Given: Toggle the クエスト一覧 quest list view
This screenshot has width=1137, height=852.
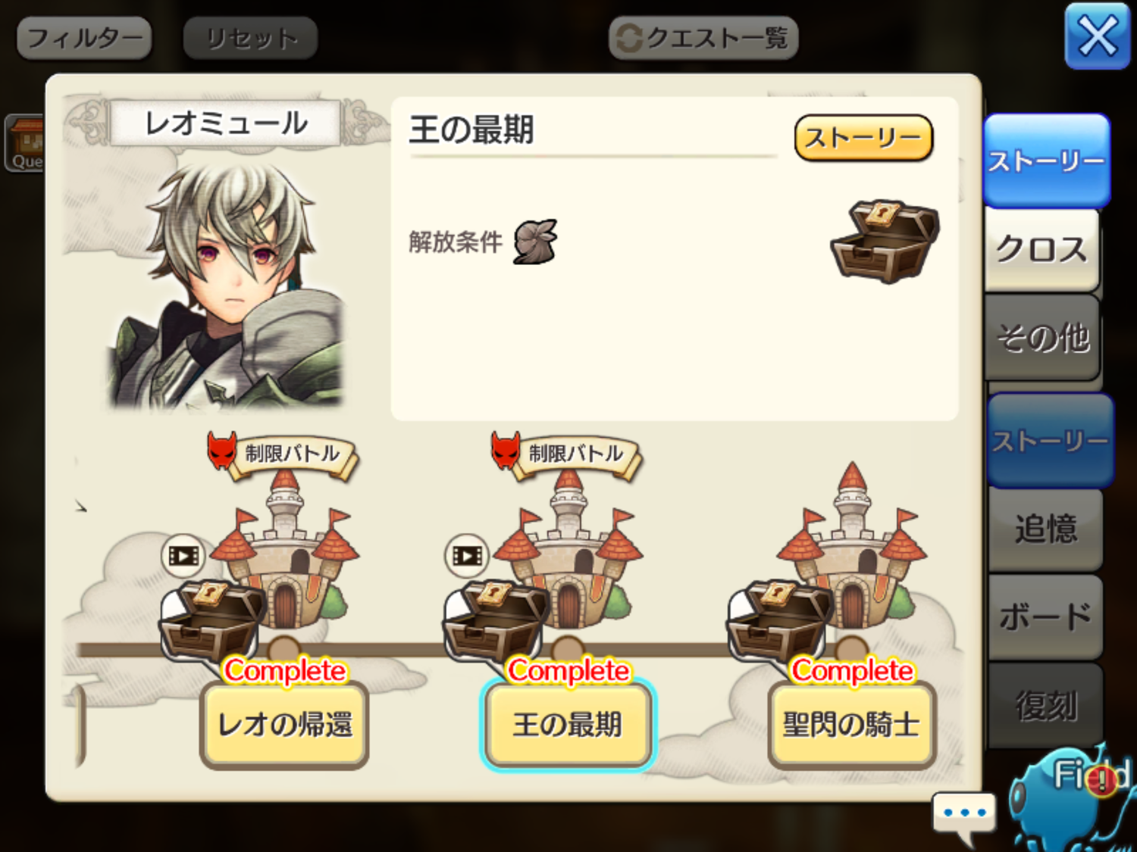Looking at the screenshot, I should pyautogui.click(x=703, y=38).
